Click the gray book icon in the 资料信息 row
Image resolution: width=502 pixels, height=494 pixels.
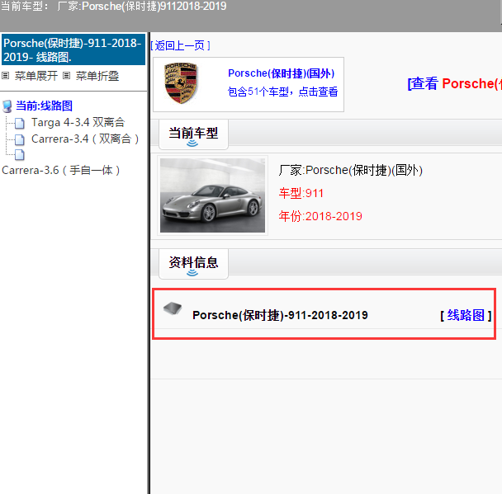click(173, 308)
